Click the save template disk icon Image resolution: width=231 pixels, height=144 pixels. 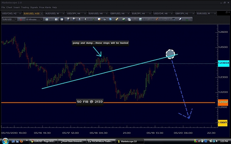coord(140,19)
